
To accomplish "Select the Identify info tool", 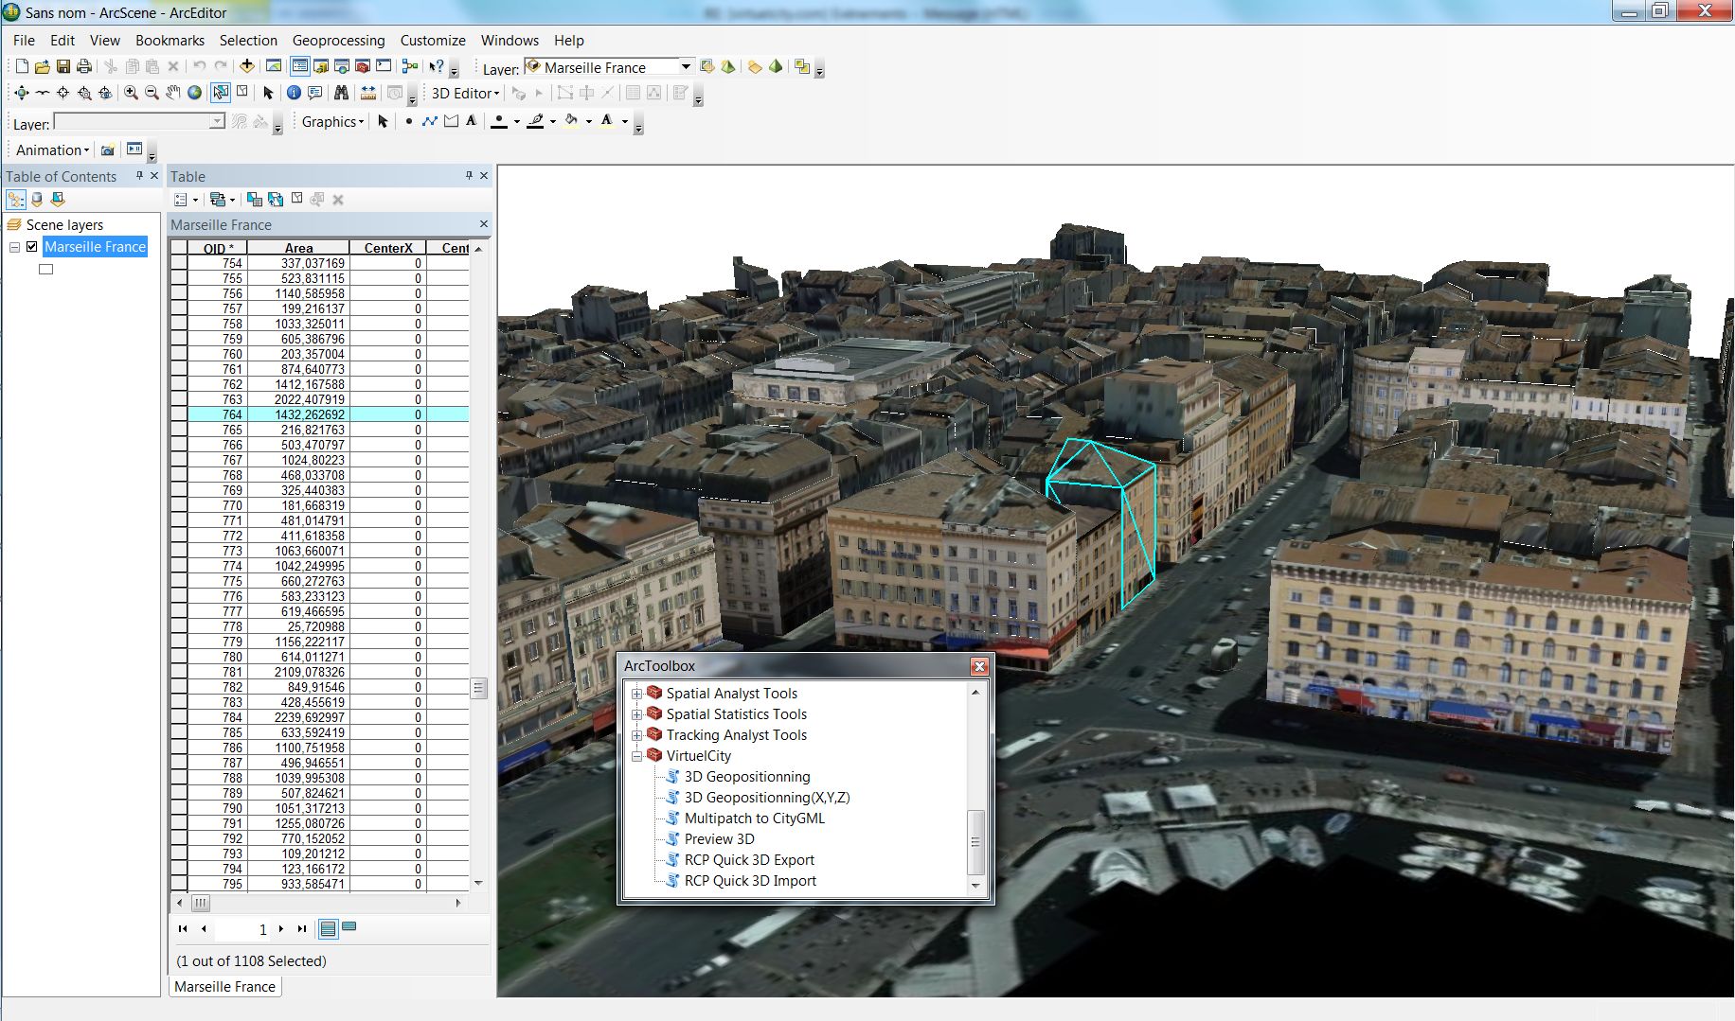I will click(x=294, y=93).
